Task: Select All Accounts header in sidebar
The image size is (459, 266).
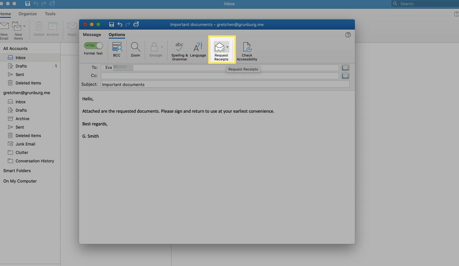Action: point(15,48)
